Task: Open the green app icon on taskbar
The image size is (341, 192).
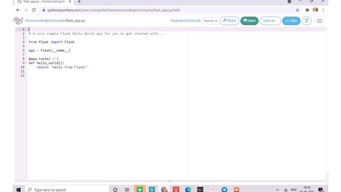Action: tap(140, 190)
